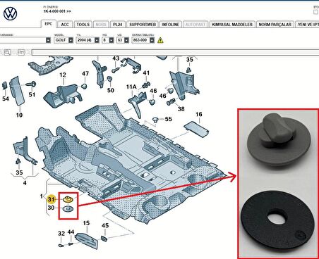The image size is (319, 259).
Task: Click the Volkswagen logo icon
Action: click(x=11, y=13)
